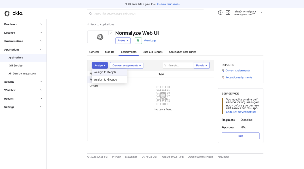Click the green provisioning icon button
Screen dimensions: 304x169
tap(138, 41)
